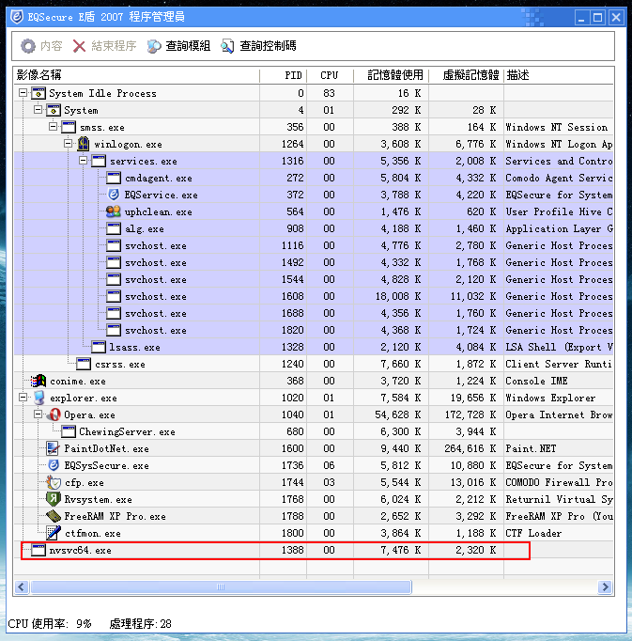
Task: Click the 'Opera Internet Brow' description
Action: tap(559, 414)
